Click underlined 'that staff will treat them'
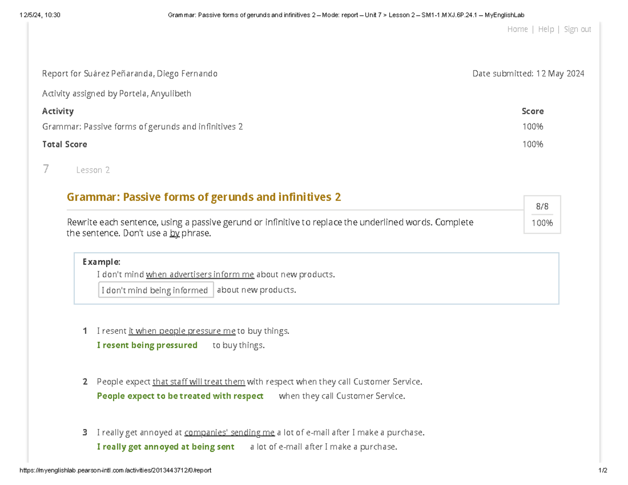This screenshot has height=485, width=628. (x=199, y=382)
